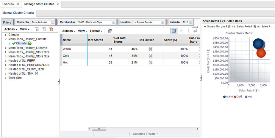
Task: Open the table View menu
Action: 83,31
